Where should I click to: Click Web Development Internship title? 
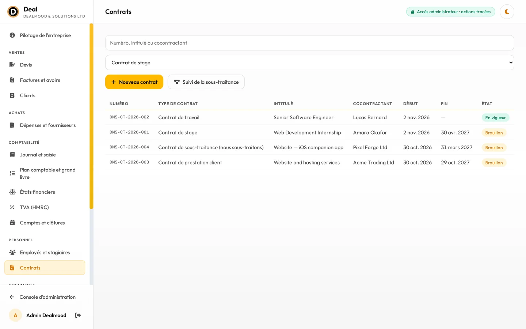click(x=307, y=132)
